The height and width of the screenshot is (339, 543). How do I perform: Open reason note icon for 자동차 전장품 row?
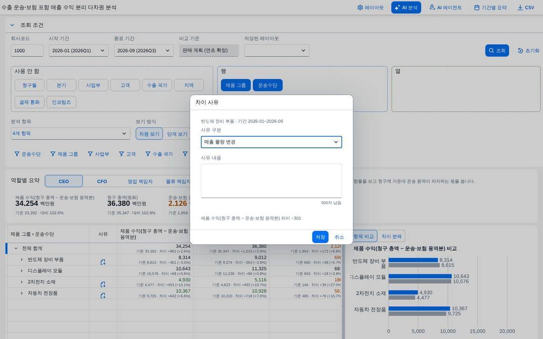(x=103, y=296)
